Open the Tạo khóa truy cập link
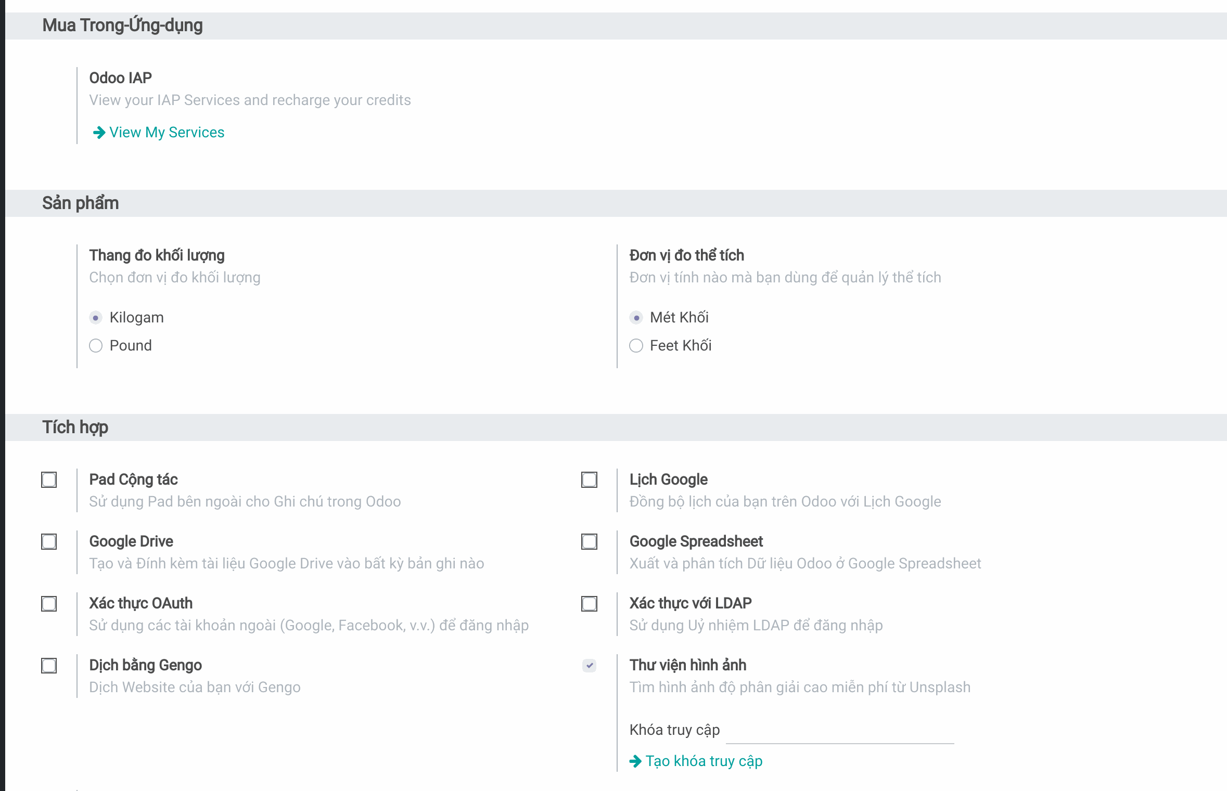Viewport: 1227px width, 791px height. [704, 761]
